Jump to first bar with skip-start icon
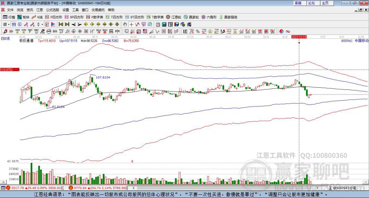 point(61,24)
